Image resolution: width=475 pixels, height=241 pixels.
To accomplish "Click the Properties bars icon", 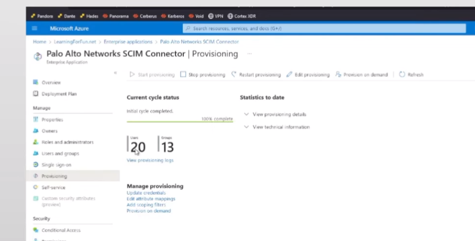I will [x=36, y=119].
